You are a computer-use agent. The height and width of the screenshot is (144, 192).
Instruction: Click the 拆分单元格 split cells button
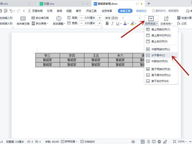click(40, 17)
